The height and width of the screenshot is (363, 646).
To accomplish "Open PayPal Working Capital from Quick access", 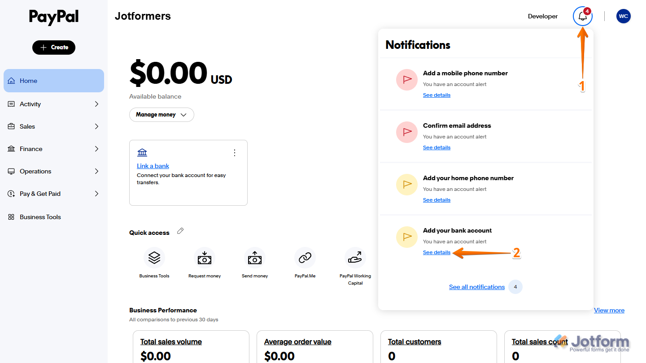I will [x=355, y=258].
